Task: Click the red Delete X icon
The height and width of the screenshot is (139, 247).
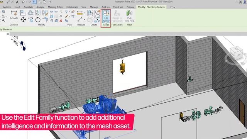Action: pyautogui.click(x=61, y=20)
